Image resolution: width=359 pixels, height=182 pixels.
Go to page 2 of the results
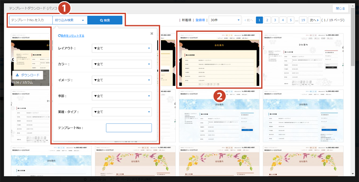pyautogui.click(x=267, y=20)
